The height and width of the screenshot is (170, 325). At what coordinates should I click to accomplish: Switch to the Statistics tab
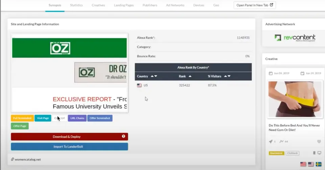pos(76,5)
